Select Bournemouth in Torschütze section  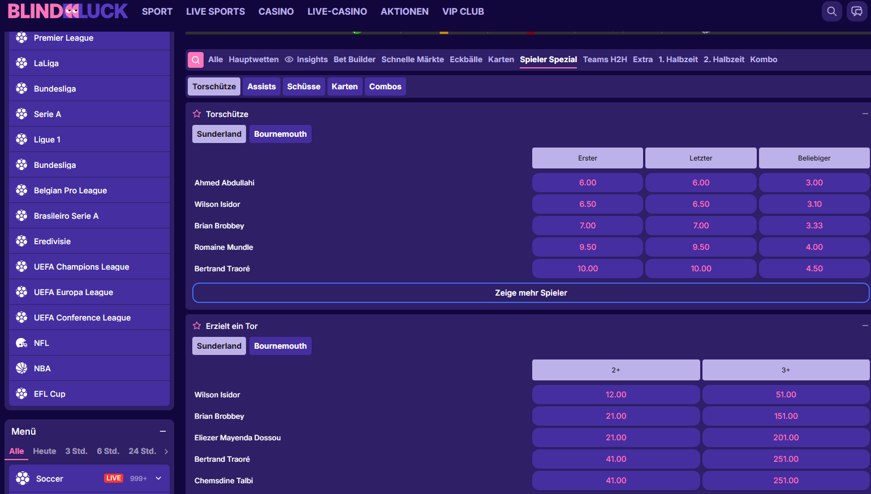click(x=280, y=134)
